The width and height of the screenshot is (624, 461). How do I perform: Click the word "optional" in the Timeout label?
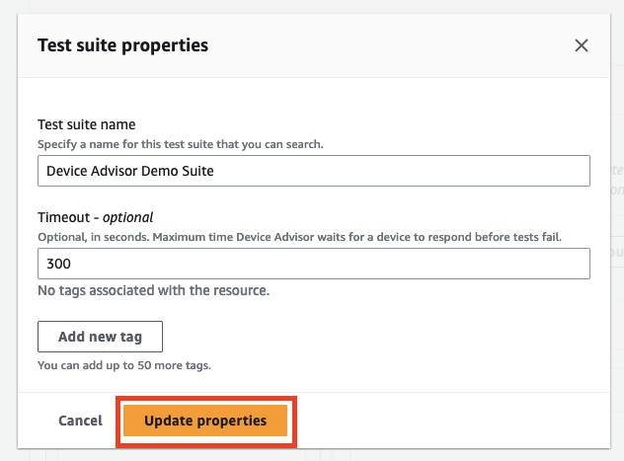127,217
